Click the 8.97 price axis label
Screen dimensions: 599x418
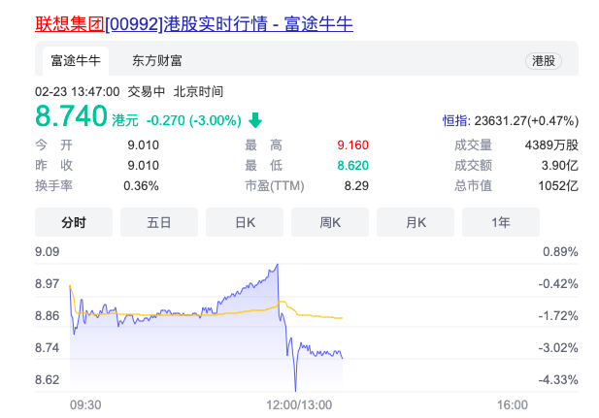coord(48,283)
